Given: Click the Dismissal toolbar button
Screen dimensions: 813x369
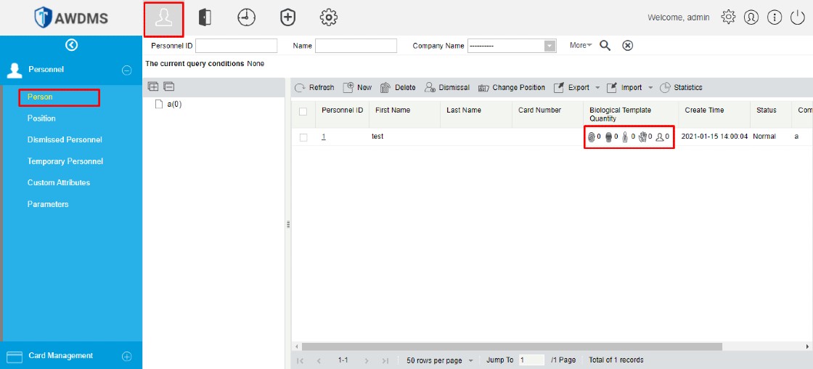Looking at the screenshot, I should pyautogui.click(x=446, y=88).
